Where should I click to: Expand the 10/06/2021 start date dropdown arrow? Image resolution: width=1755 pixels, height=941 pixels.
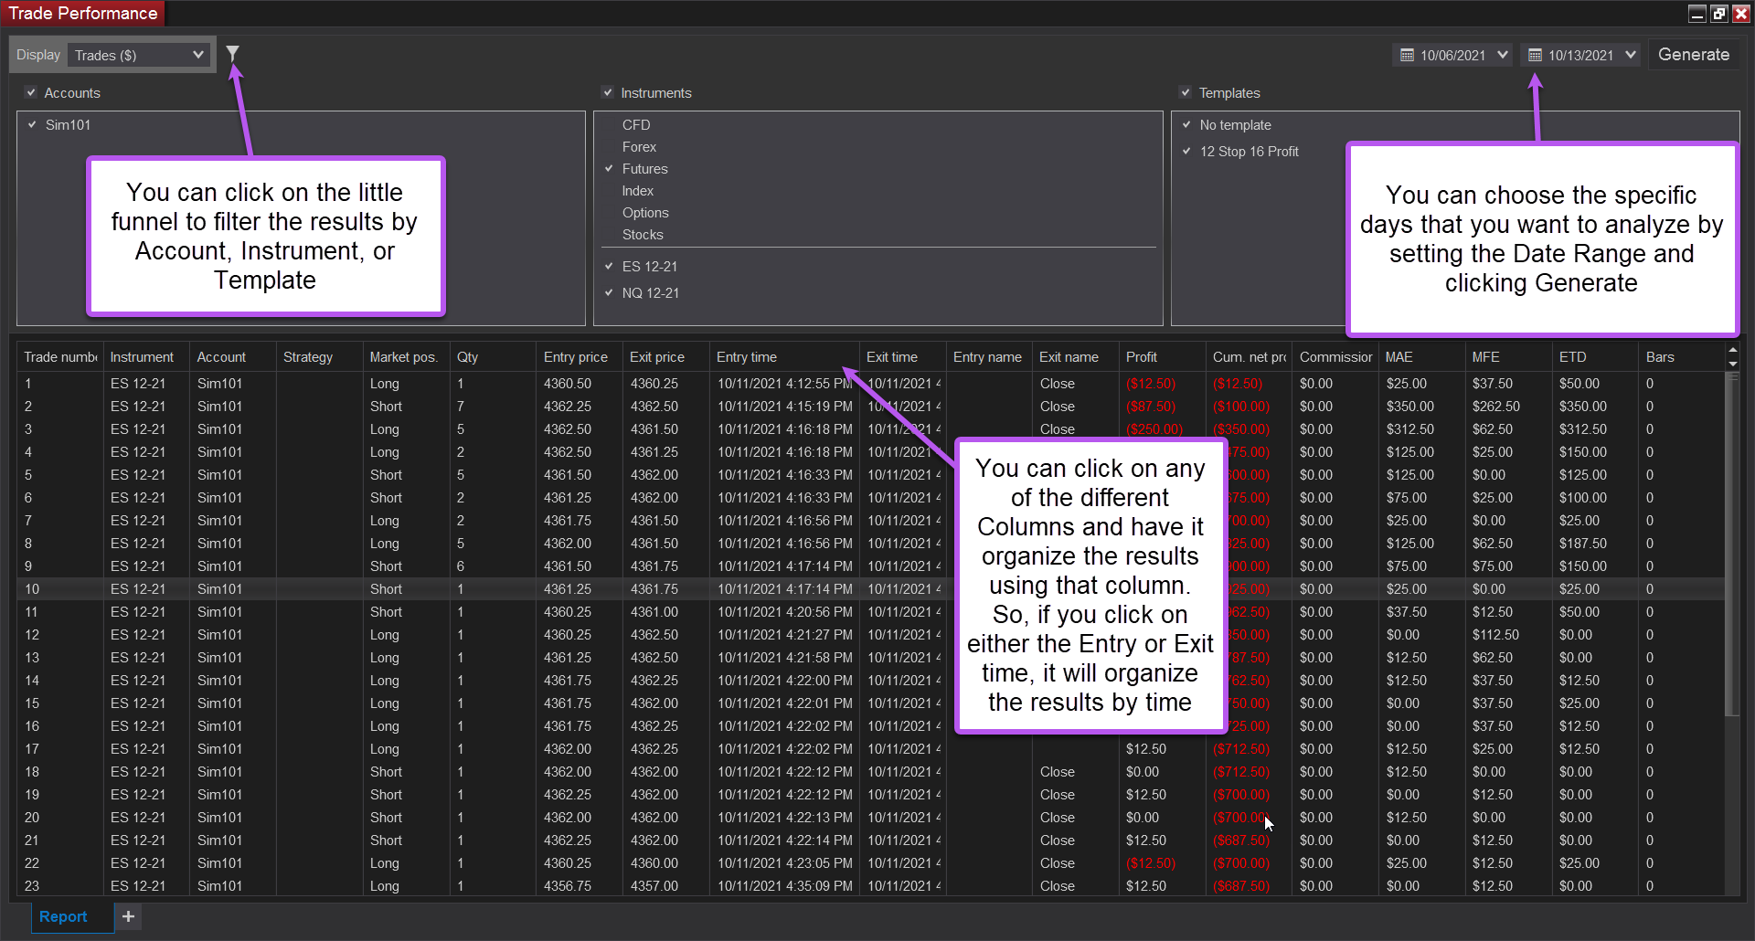[1503, 55]
